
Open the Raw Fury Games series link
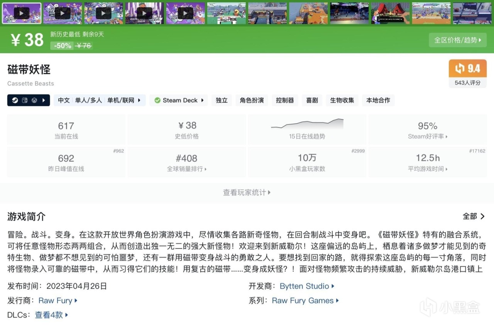point(305,301)
